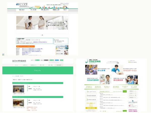Click the 看護部のページ button
The width and height of the screenshot is (151, 113).
pyautogui.click(x=133, y=91)
